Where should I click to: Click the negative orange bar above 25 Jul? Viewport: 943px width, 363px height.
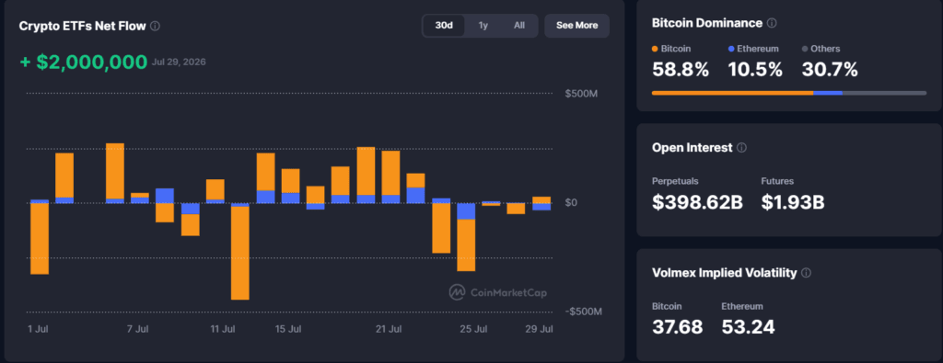(x=466, y=244)
